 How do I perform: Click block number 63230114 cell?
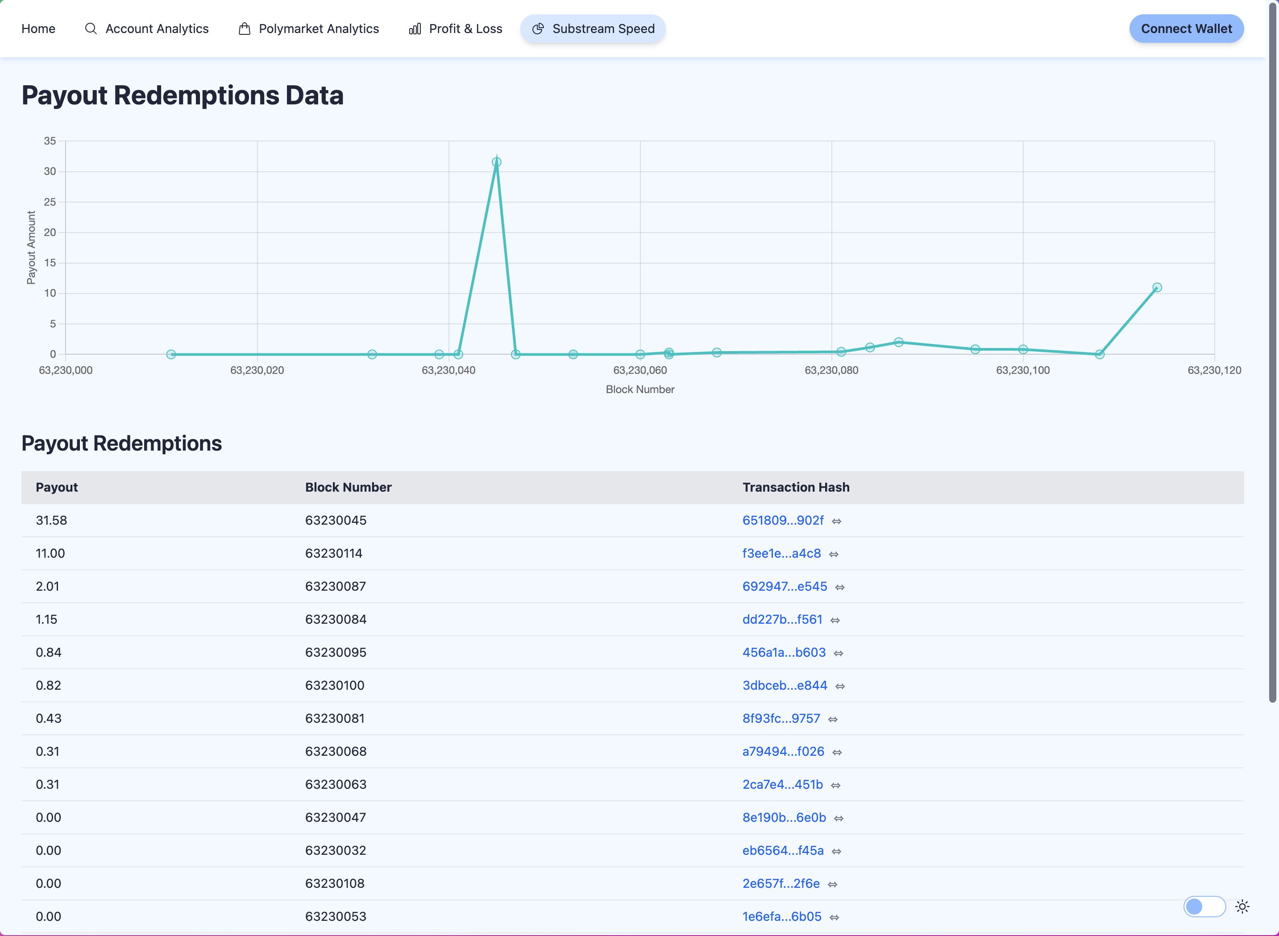333,553
